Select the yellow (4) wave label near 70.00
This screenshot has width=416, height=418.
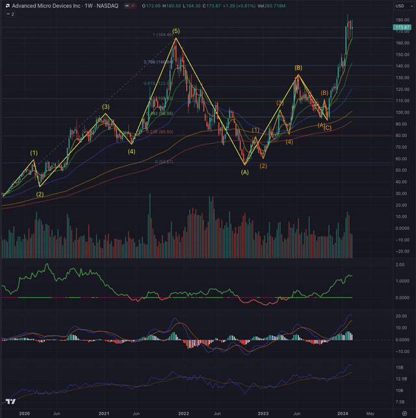pos(131,151)
